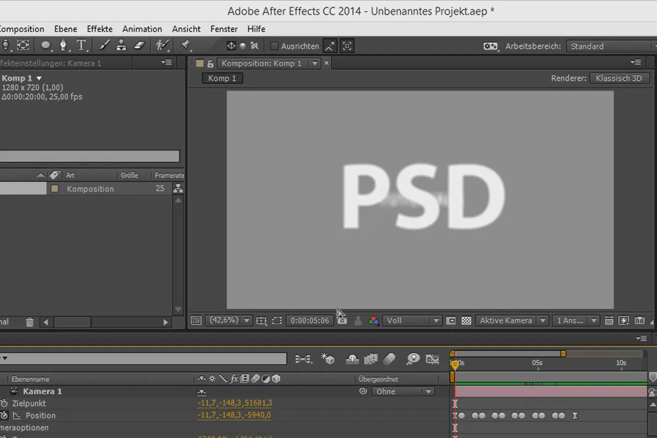Toggle Kamera 1 shy switch
The height and width of the screenshot is (438, 657).
(201, 391)
